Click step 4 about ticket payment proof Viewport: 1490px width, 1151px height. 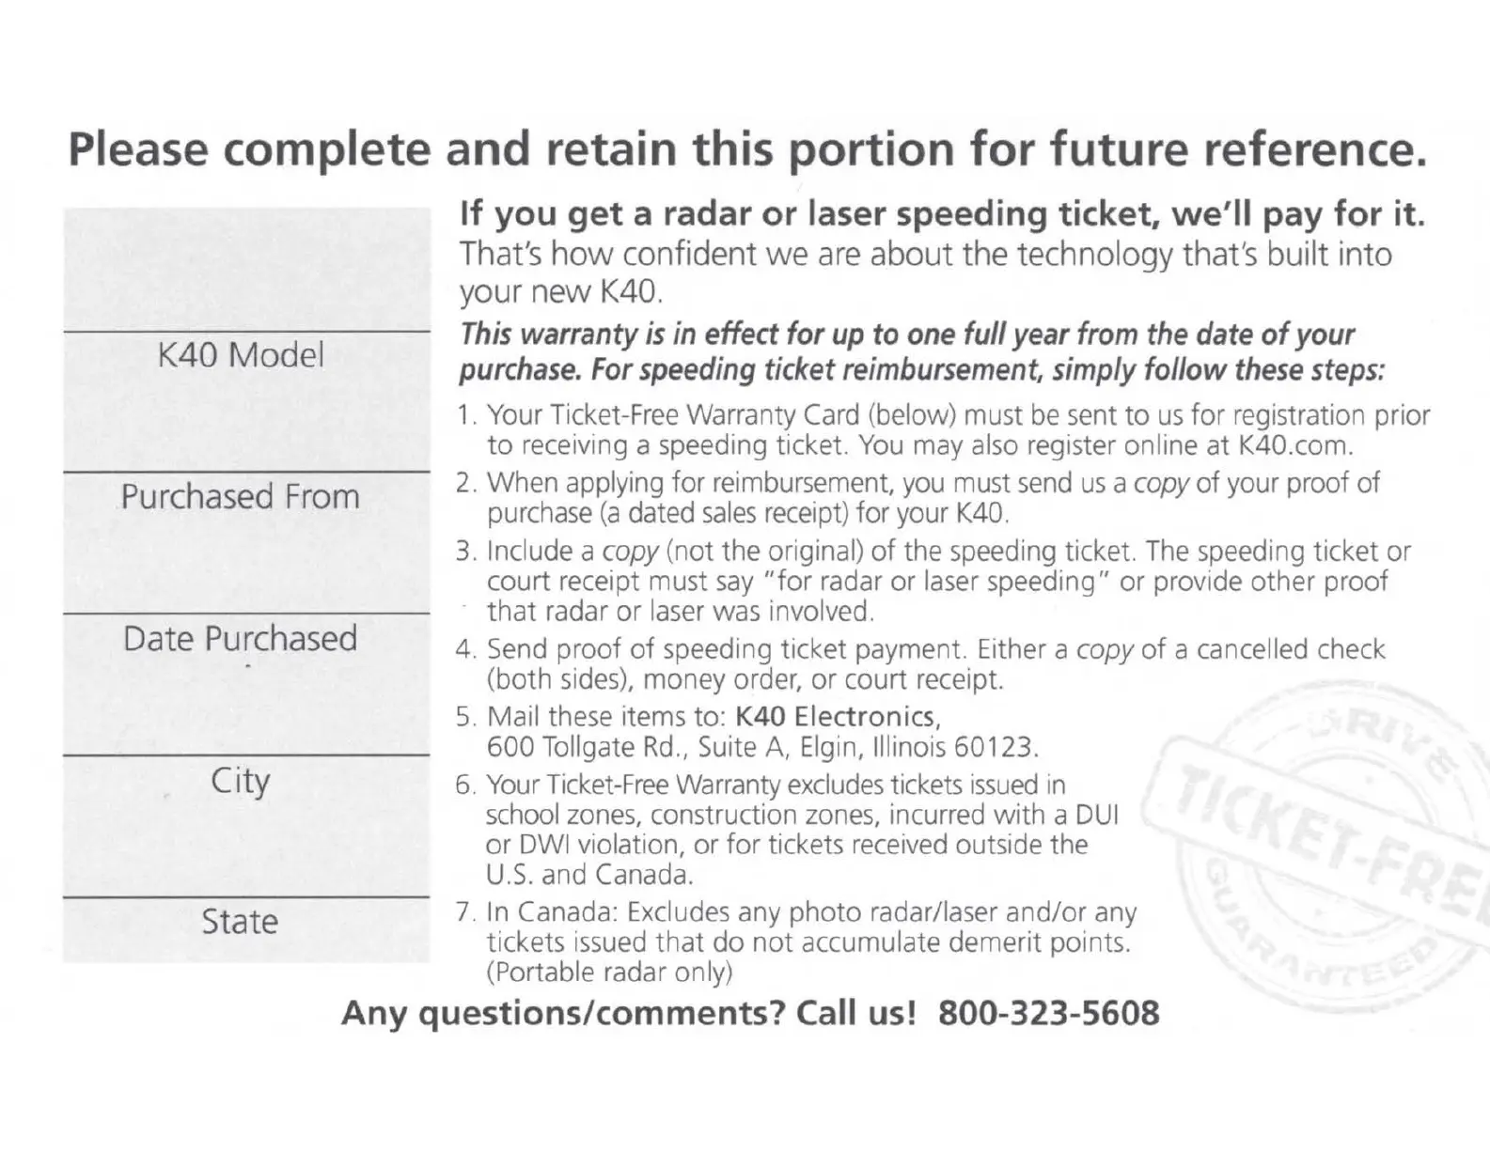(921, 663)
